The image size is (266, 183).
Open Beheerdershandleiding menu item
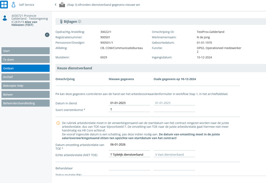(x=26, y=103)
